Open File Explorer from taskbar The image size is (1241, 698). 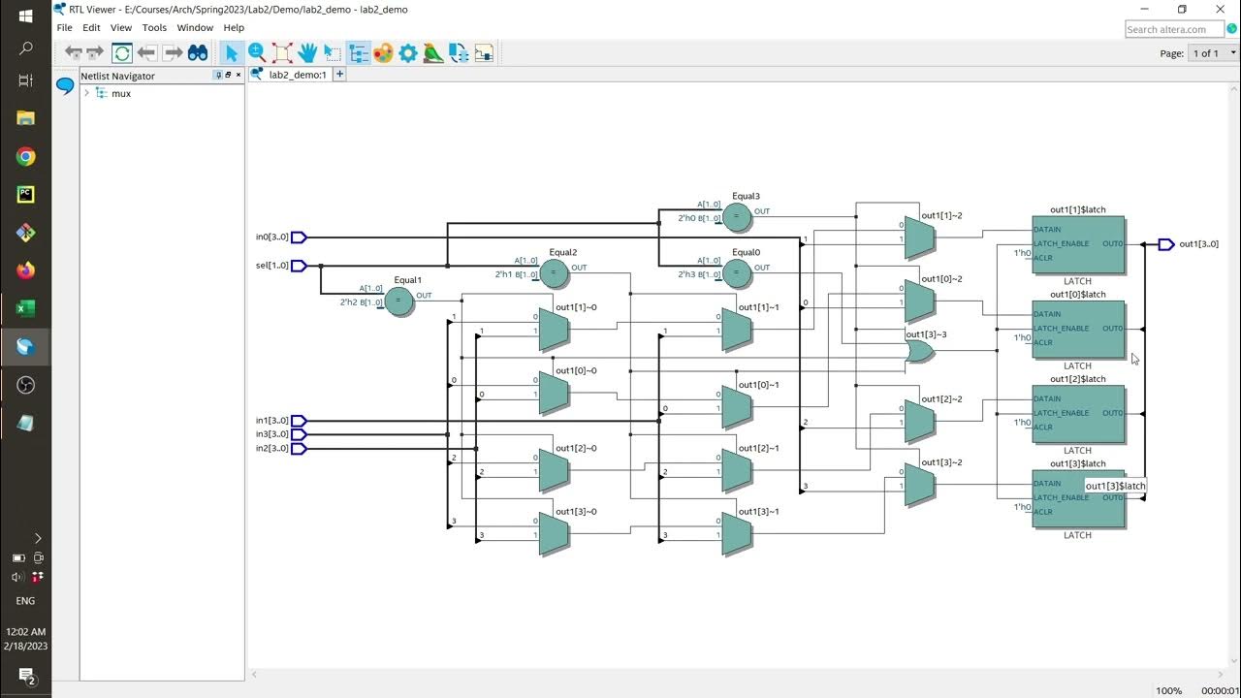click(26, 118)
